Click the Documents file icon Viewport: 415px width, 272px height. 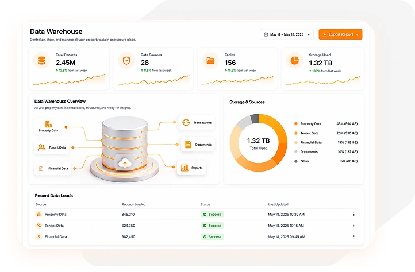188,145
